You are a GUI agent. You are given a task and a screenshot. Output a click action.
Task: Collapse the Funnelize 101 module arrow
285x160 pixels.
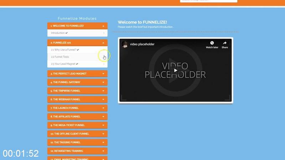point(103,43)
